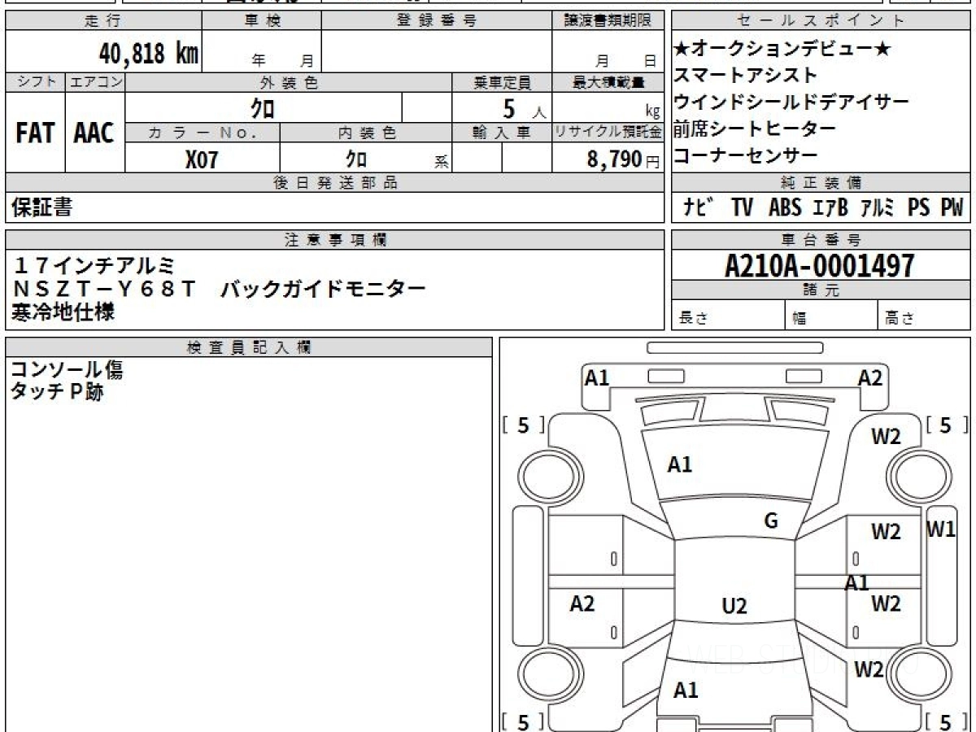Click the バックガイドモニター text
Viewport: 976px width, 732px height.
(324, 288)
